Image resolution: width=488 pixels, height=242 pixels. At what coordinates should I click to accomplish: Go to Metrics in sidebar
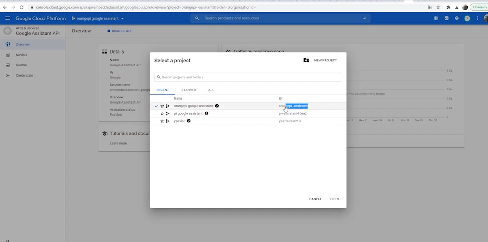coord(22,55)
